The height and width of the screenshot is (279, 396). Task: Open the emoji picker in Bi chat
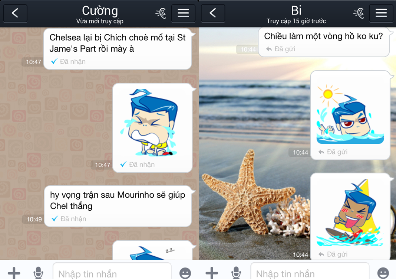pyautogui.click(x=383, y=273)
